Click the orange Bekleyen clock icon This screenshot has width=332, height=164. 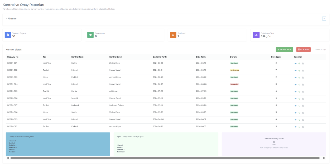(x=173, y=35)
